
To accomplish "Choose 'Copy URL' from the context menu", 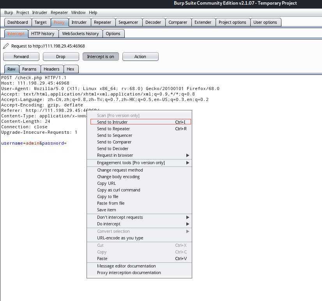I will click(140, 183).
